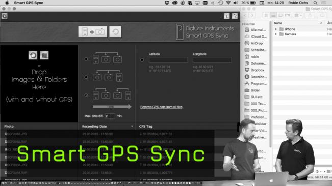Open Dropbox in the Finder sidebar

coord(254,70)
